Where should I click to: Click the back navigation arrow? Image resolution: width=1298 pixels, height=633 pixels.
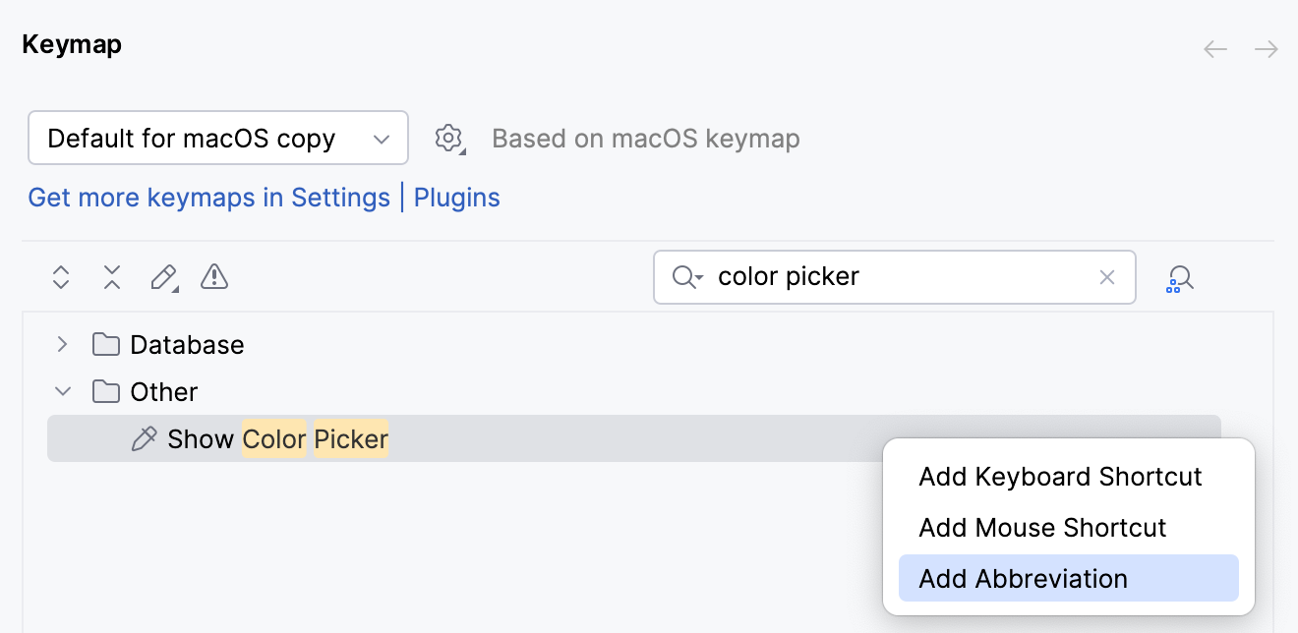coord(1214,48)
